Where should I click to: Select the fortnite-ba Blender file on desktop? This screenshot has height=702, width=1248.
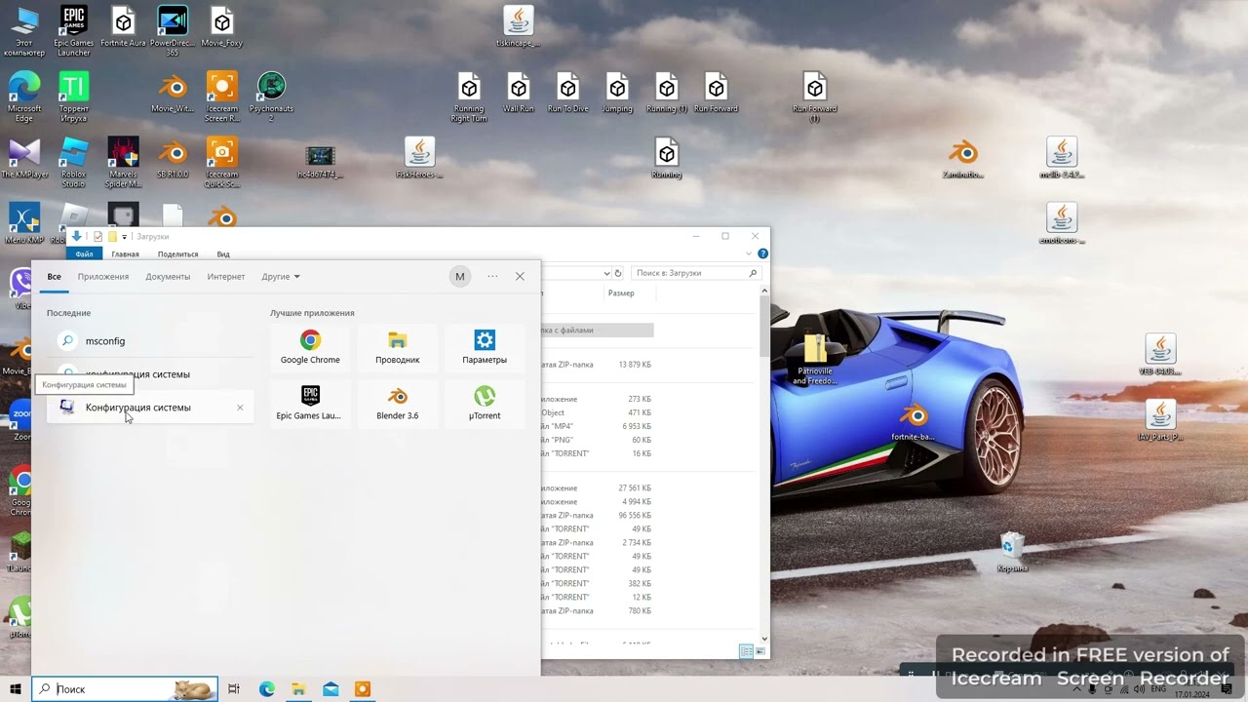(914, 421)
